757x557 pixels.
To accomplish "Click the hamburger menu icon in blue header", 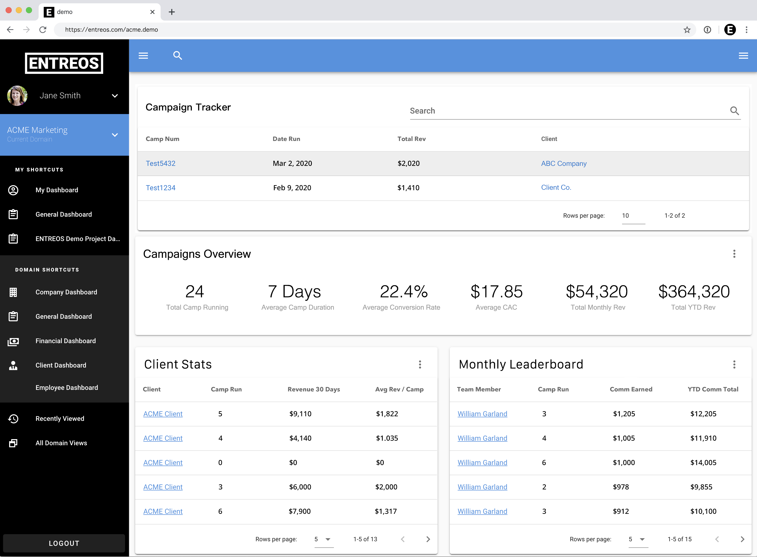I will (143, 56).
